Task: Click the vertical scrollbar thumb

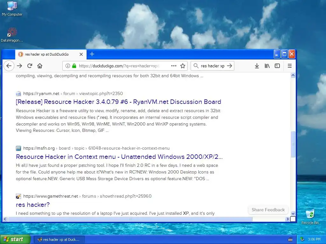Action: coord(293,144)
